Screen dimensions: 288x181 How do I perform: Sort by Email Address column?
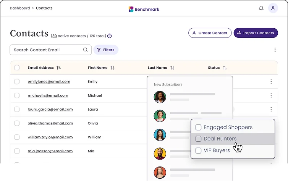(x=58, y=68)
